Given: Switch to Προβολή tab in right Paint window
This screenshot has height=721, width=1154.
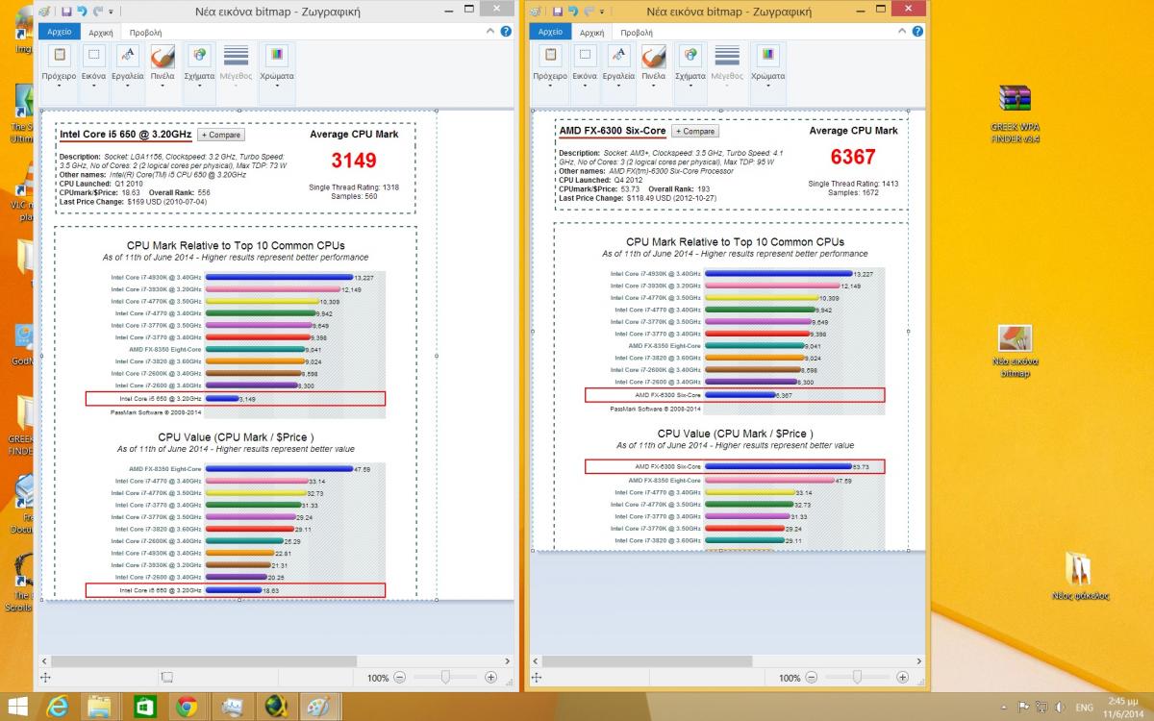Looking at the screenshot, I should [638, 32].
